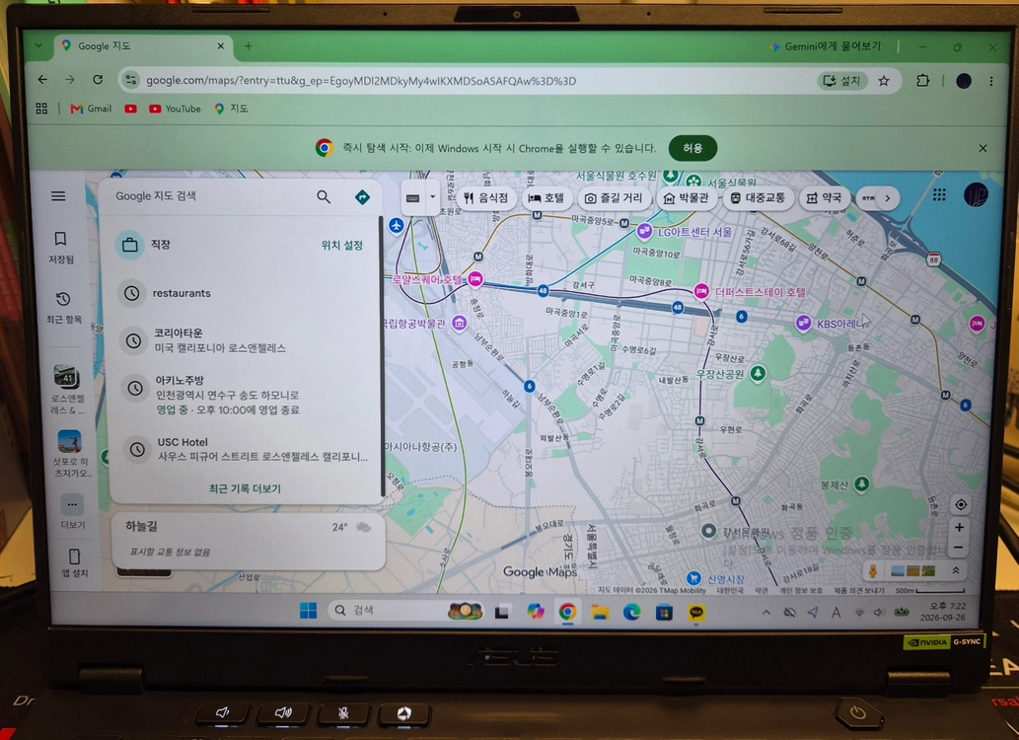Click the 로얄스퀘어 호텔 map pin

(x=475, y=279)
